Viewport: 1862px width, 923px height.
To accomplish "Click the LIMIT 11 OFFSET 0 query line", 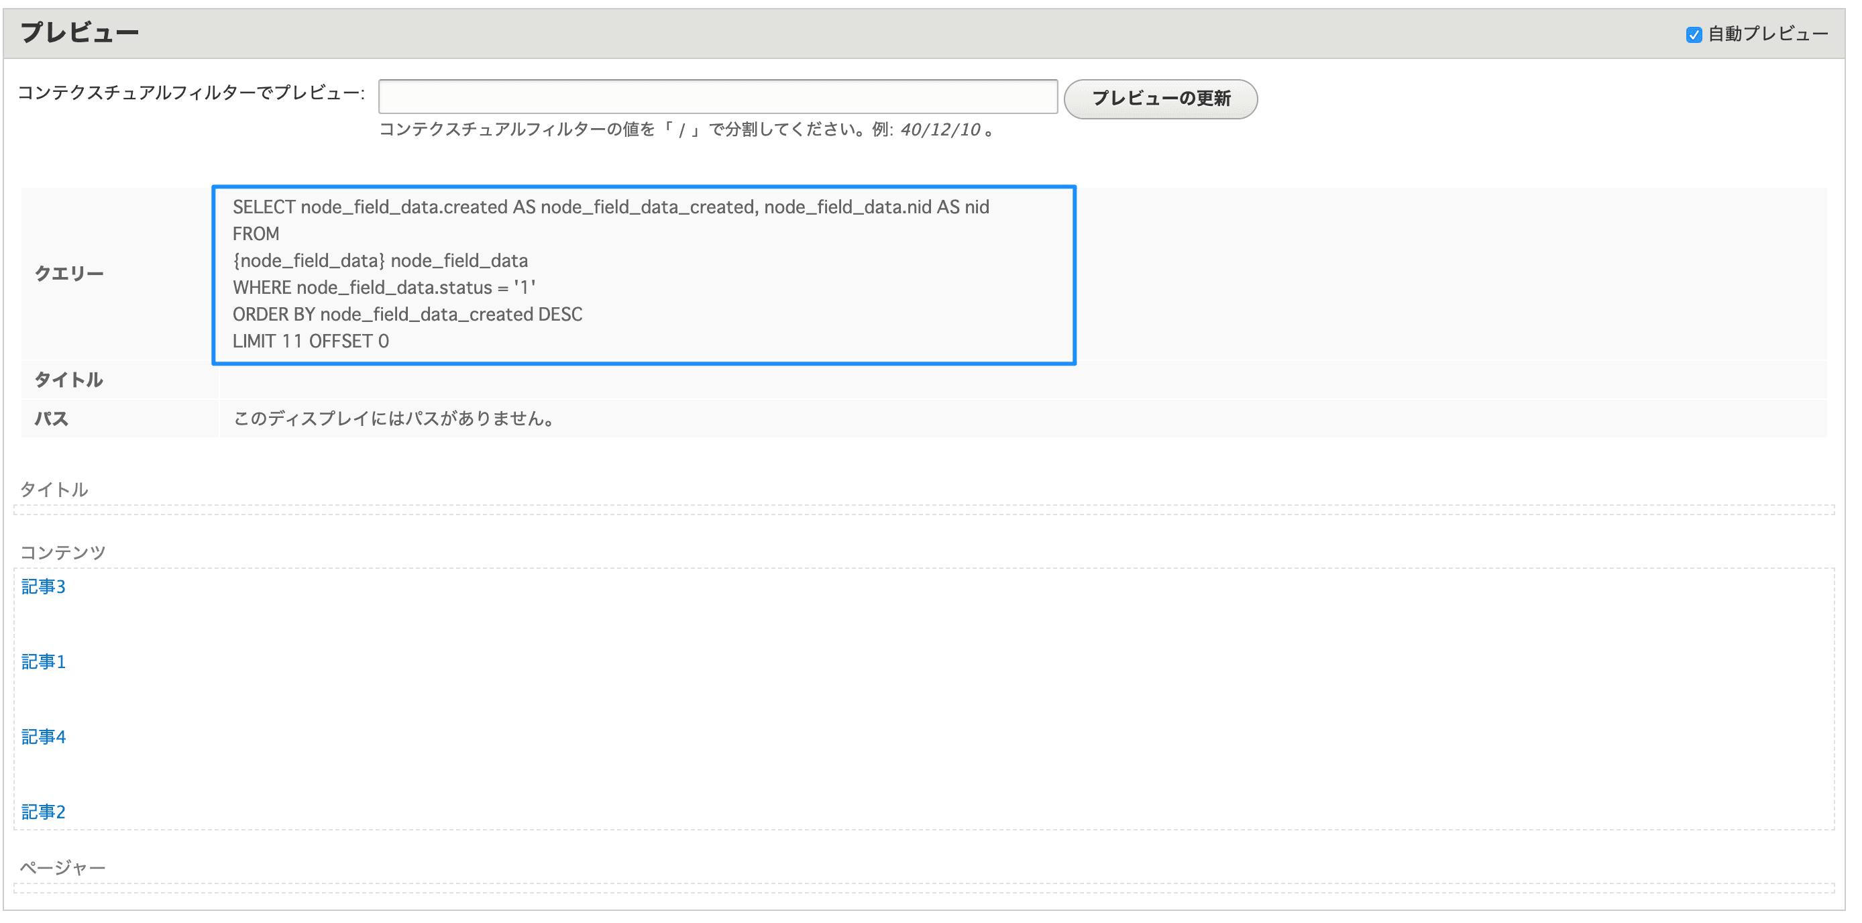I will tap(310, 341).
